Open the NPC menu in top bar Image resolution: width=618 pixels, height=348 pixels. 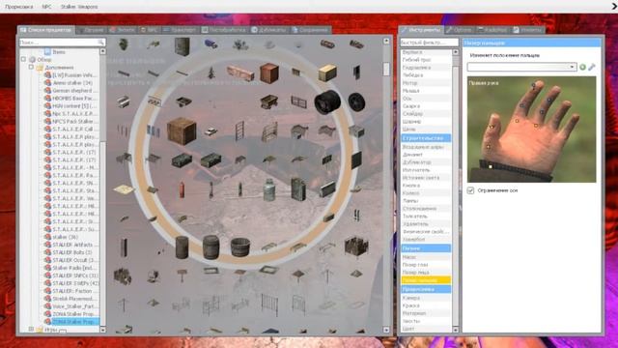click(46, 7)
